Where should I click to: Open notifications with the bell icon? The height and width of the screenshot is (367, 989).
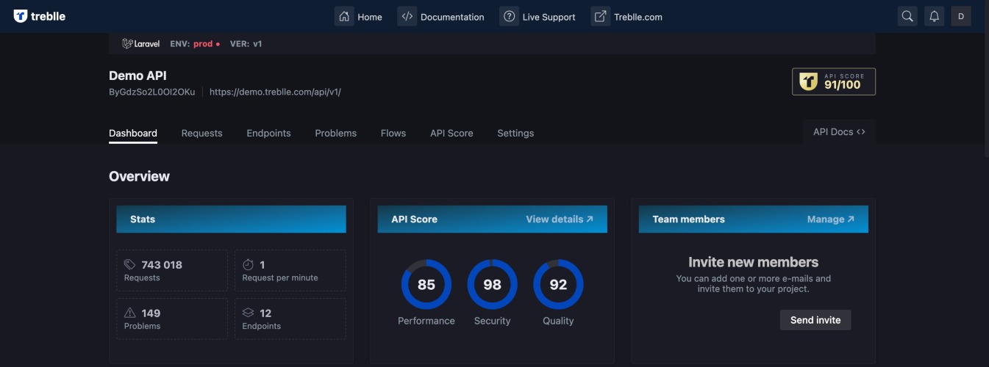(934, 16)
